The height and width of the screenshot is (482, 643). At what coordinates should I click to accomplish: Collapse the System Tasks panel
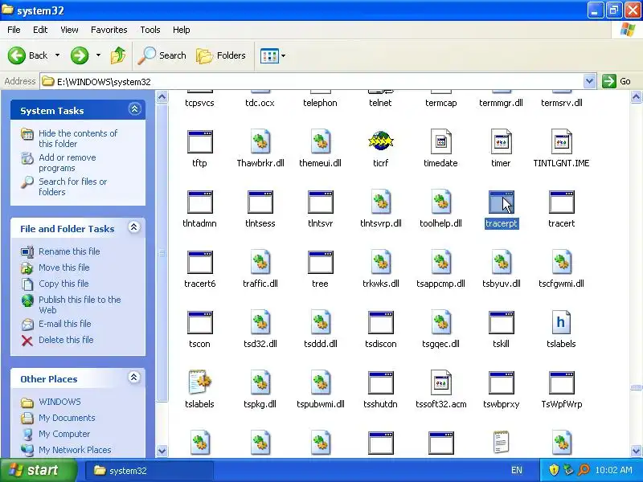point(134,109)
